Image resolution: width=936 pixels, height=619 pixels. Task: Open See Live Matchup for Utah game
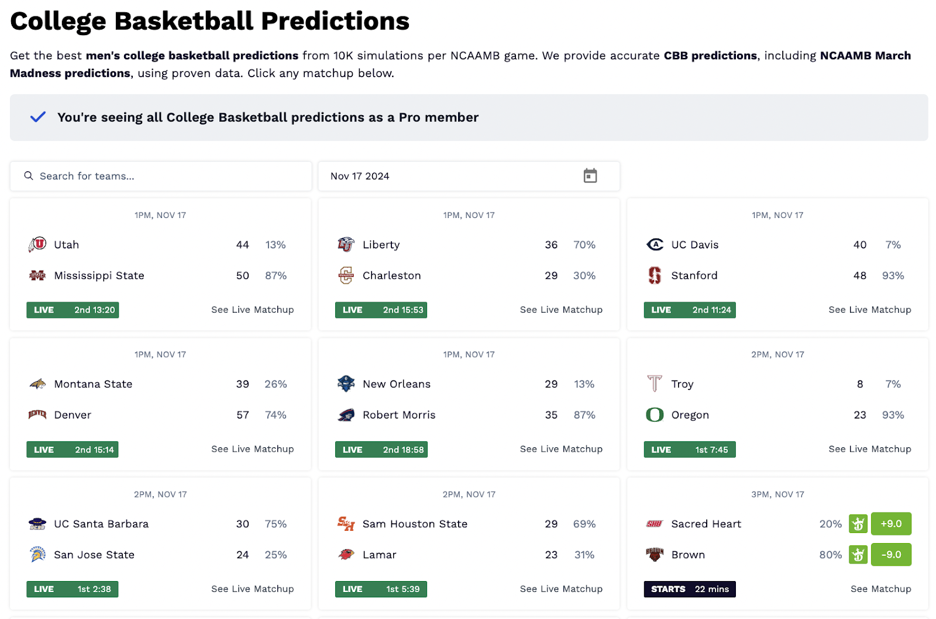point(253,310)
